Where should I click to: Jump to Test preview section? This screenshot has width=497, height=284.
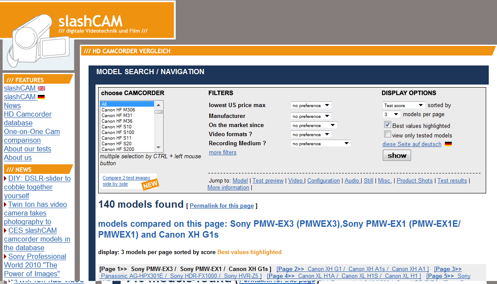pos(268,180)
